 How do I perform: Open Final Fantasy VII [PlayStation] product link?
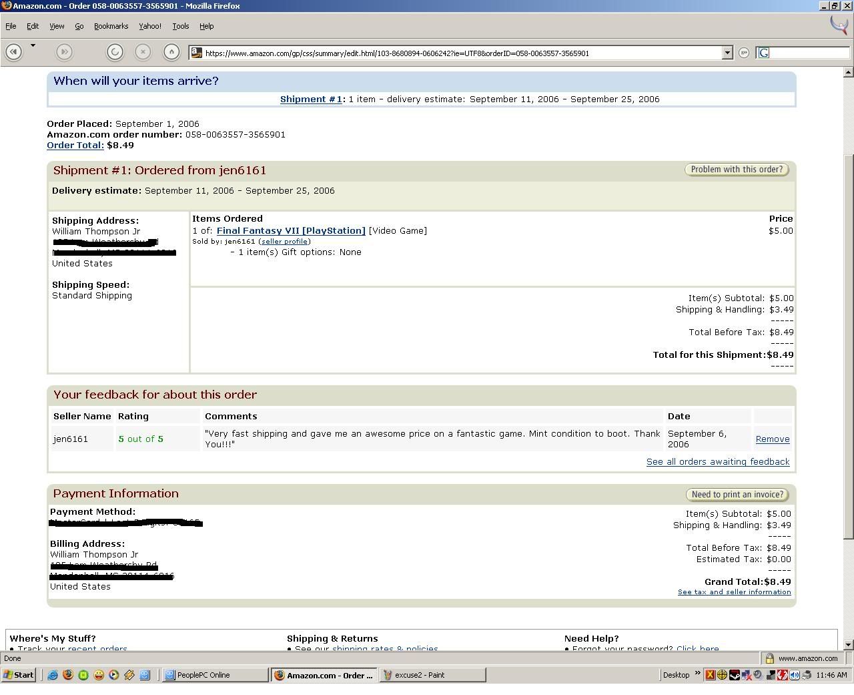pyautogui.click(x=291, y=230)
